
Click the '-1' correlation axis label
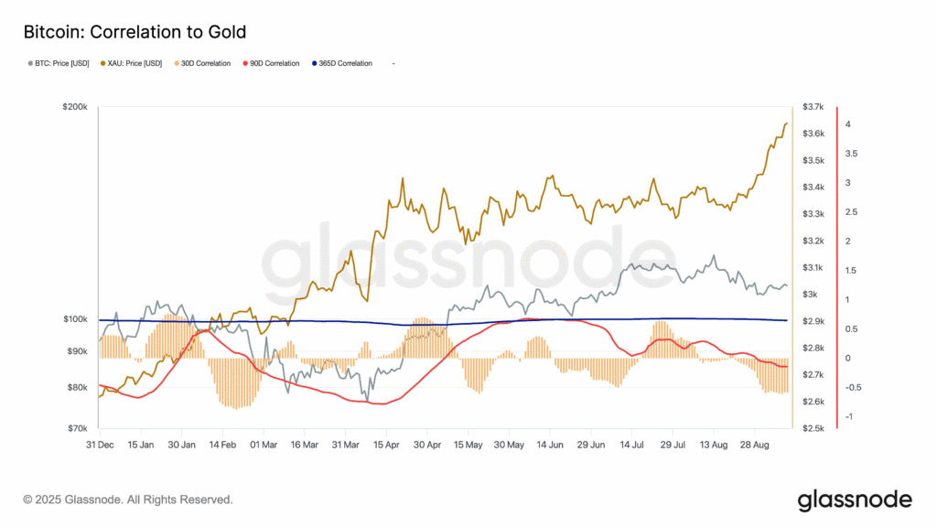(849, 417)
